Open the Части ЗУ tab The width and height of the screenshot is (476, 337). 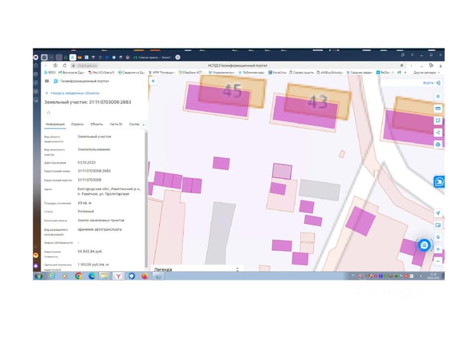pyautogui.click(x=116, y=124)
